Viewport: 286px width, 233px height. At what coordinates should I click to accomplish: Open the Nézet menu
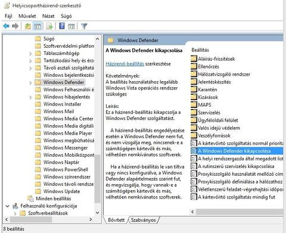pos(48,16)
